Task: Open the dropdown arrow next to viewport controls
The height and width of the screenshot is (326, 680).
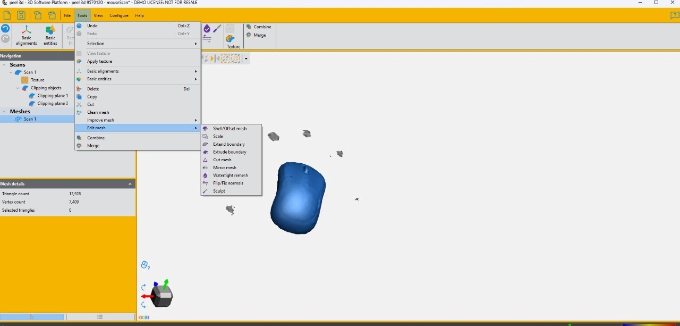Action: coord(246,58)
